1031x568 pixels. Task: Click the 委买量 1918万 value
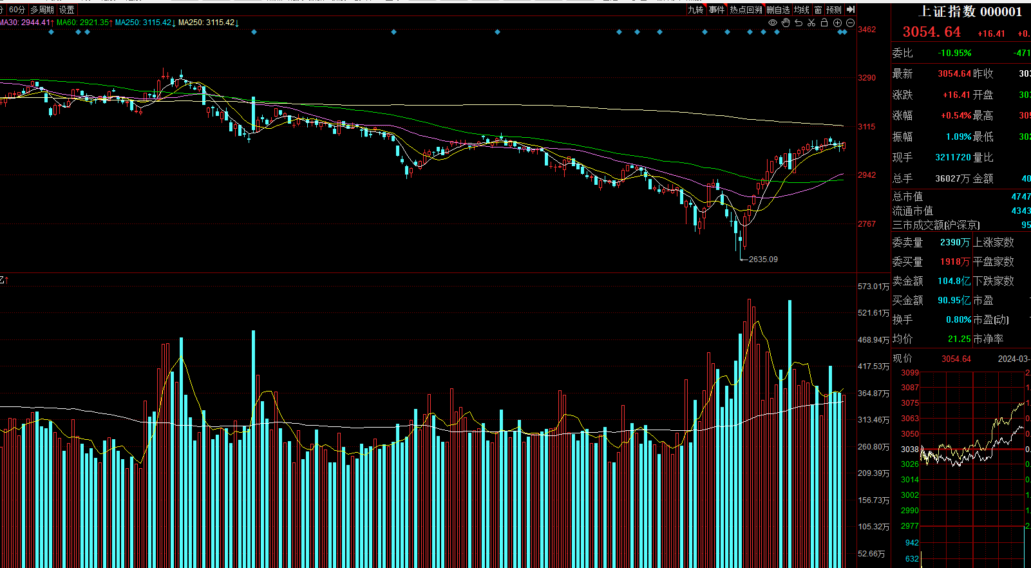[954, 261]
